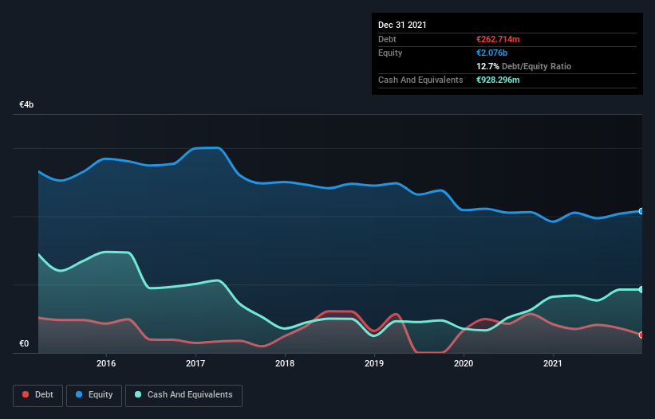Click the €2.076b equity value
Viewport: 655px width, 419px height.
click(x=491, y=53)
